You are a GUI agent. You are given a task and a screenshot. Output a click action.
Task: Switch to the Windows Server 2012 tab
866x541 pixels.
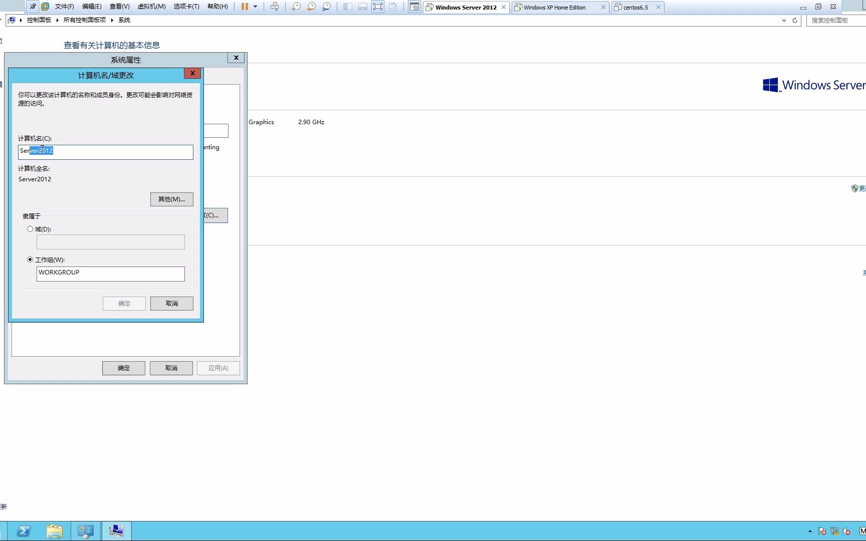tap(466, 7)
